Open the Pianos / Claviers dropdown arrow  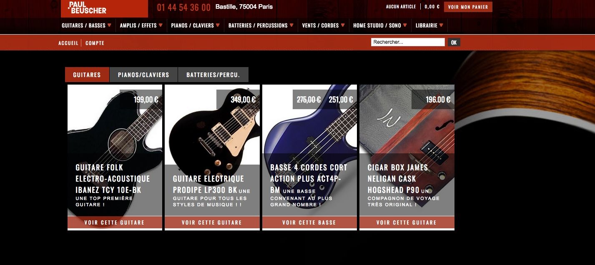tap(218, 25)
